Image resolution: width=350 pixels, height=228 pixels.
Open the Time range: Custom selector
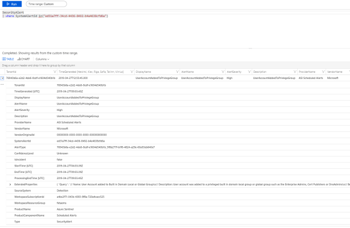(46, 4)
